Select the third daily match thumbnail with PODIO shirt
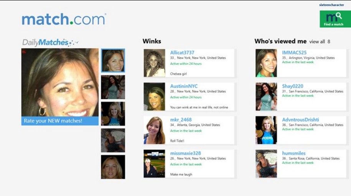 [113, 114]
